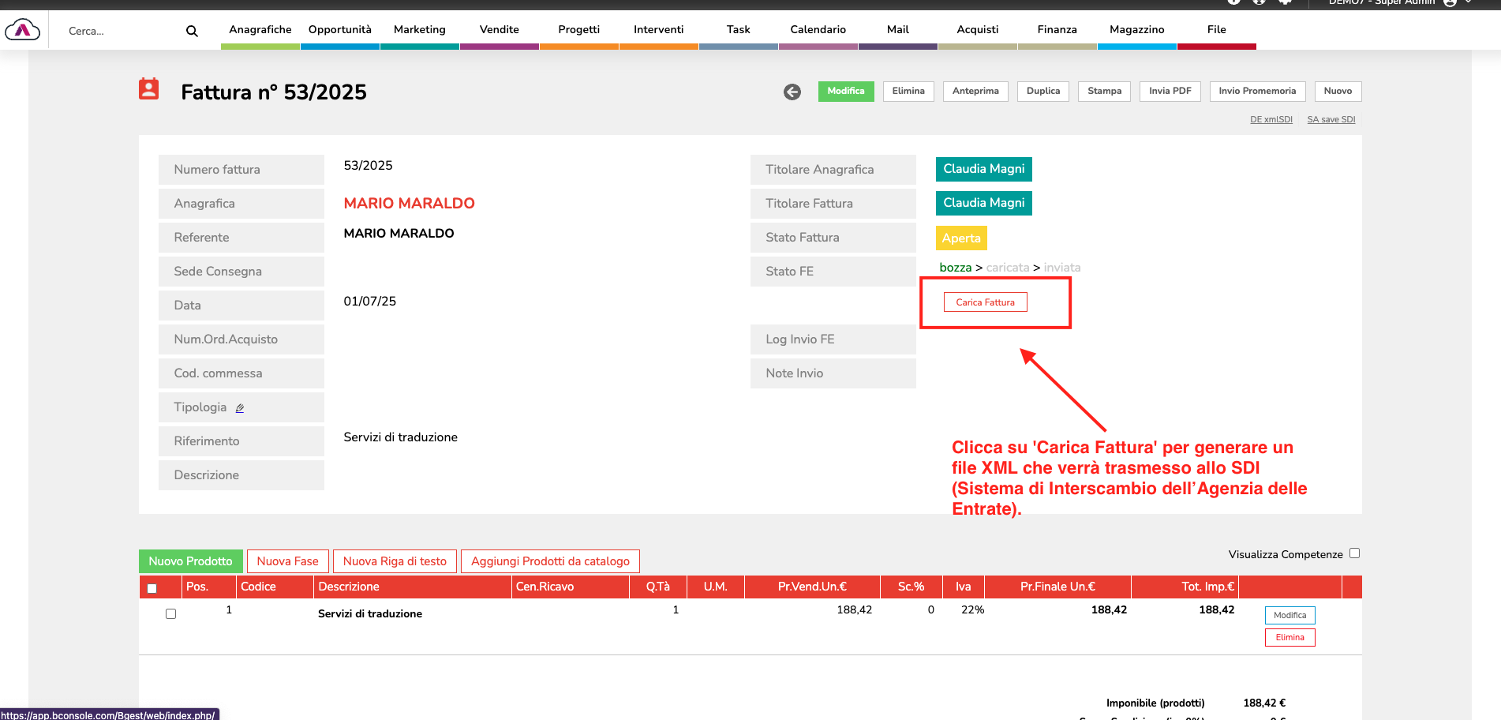The height and width of the screenshot is (720, 1501).
Task: Toggle the select-all checkbox in table header
Action: coord(152,588)
